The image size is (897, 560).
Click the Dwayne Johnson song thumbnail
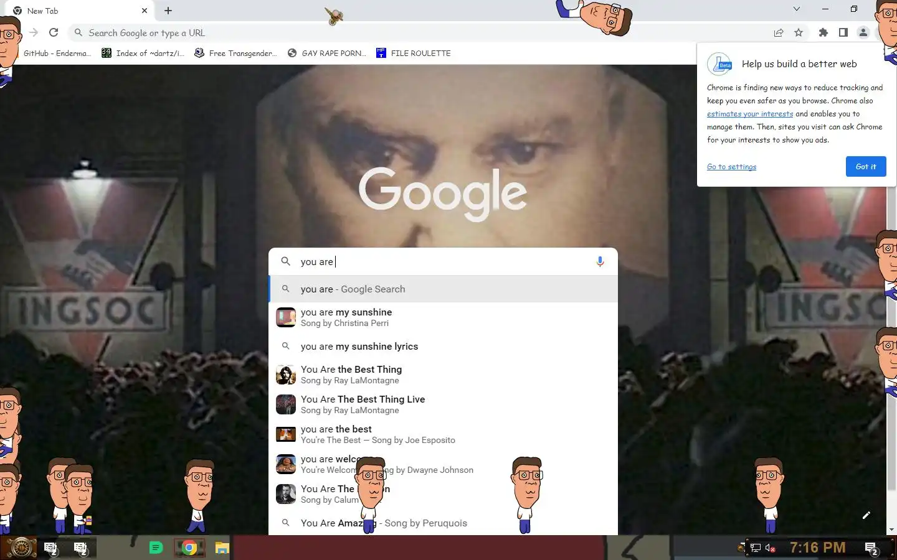(x=286, y=464)
